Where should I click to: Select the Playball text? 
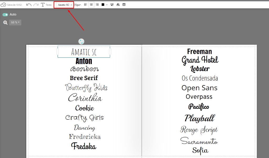tap(200, 118)
